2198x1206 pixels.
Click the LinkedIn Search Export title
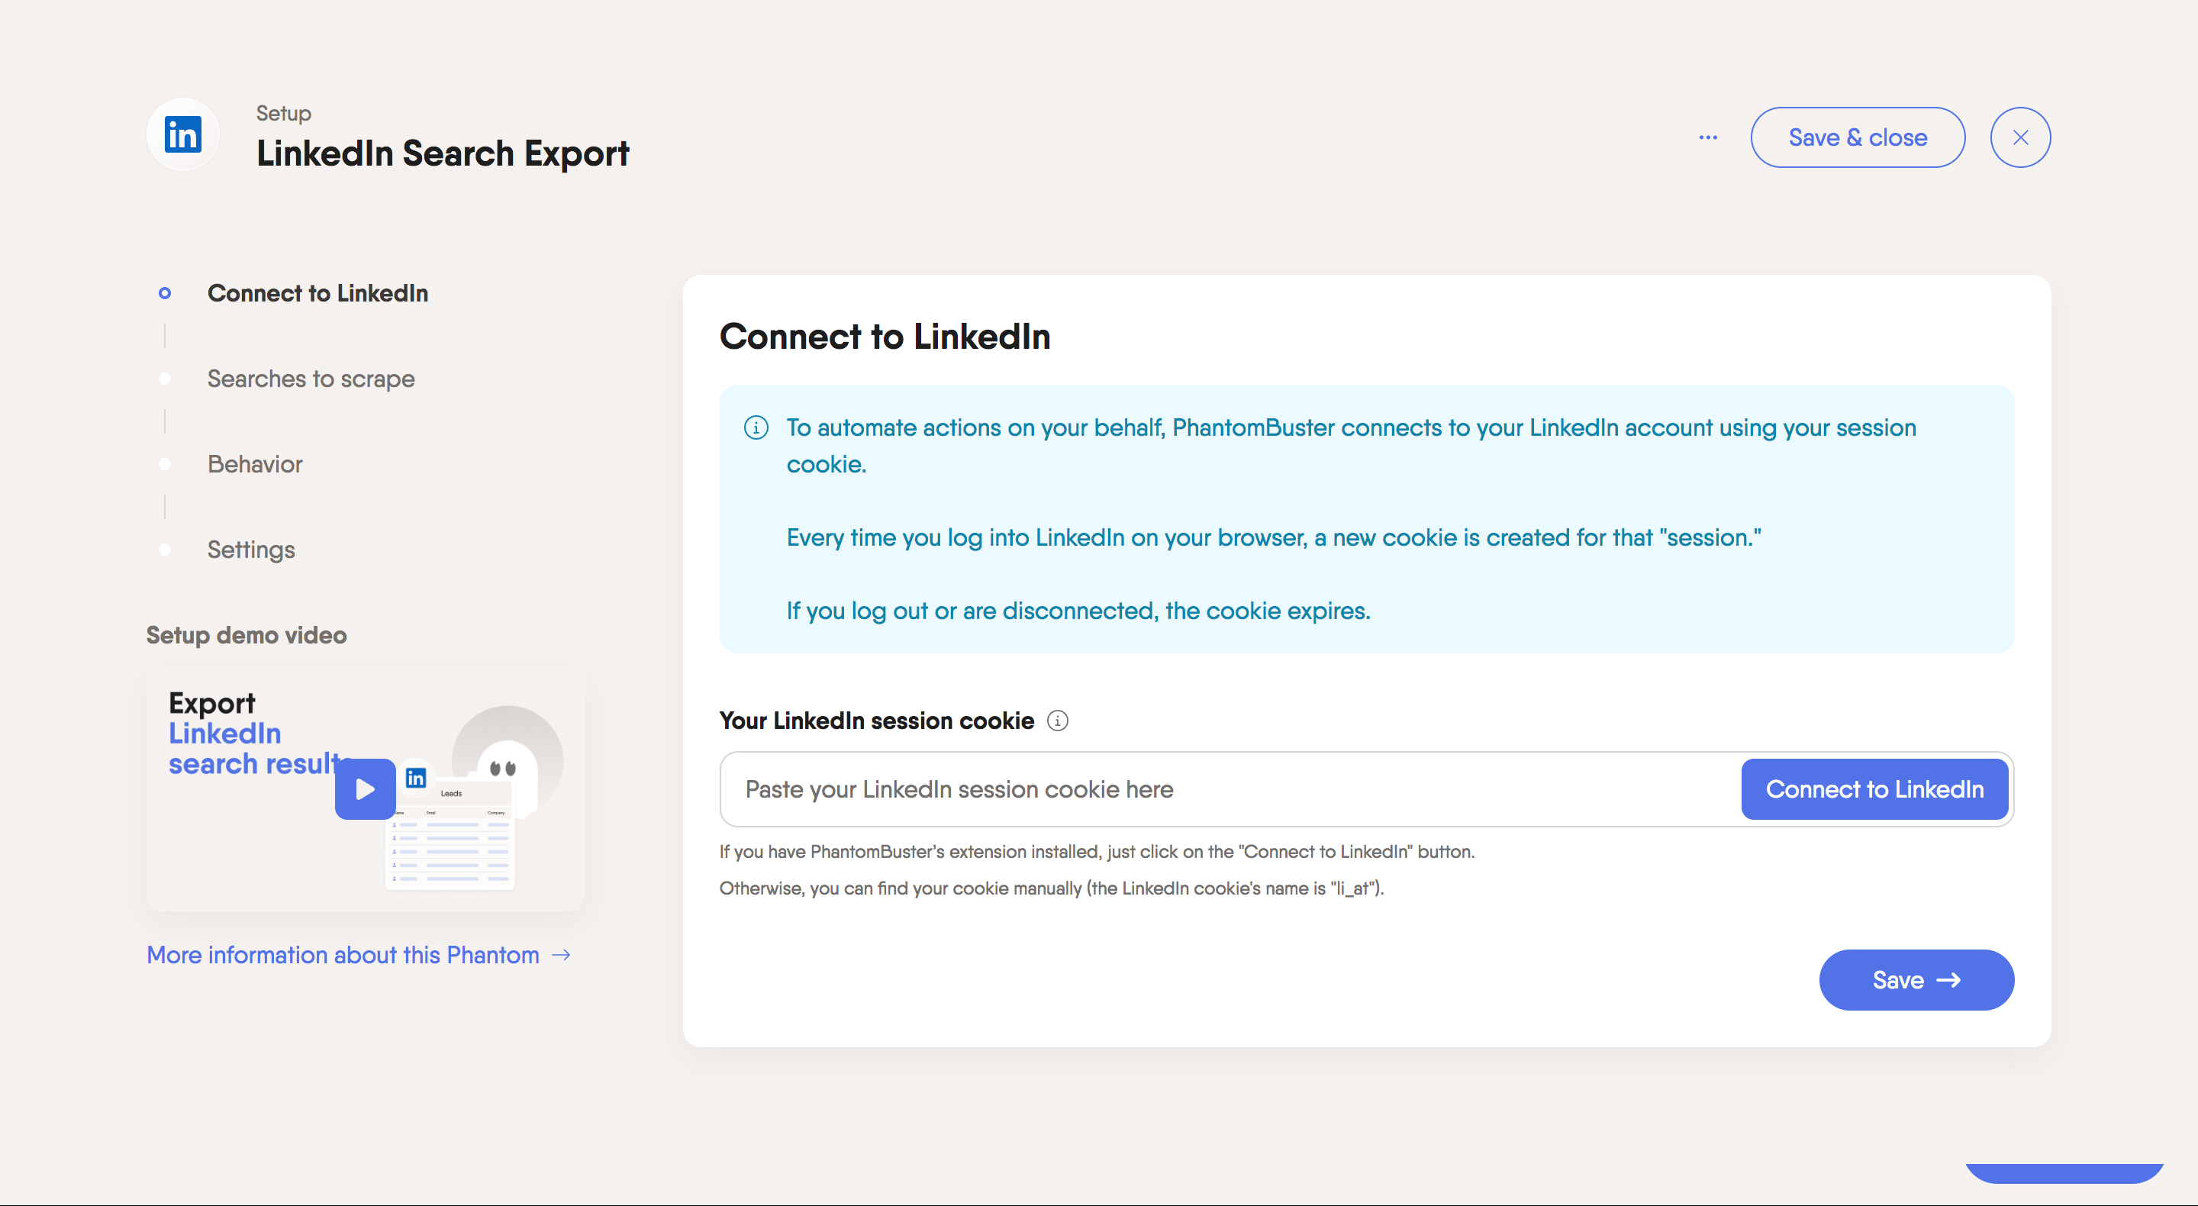coord(443,153)
